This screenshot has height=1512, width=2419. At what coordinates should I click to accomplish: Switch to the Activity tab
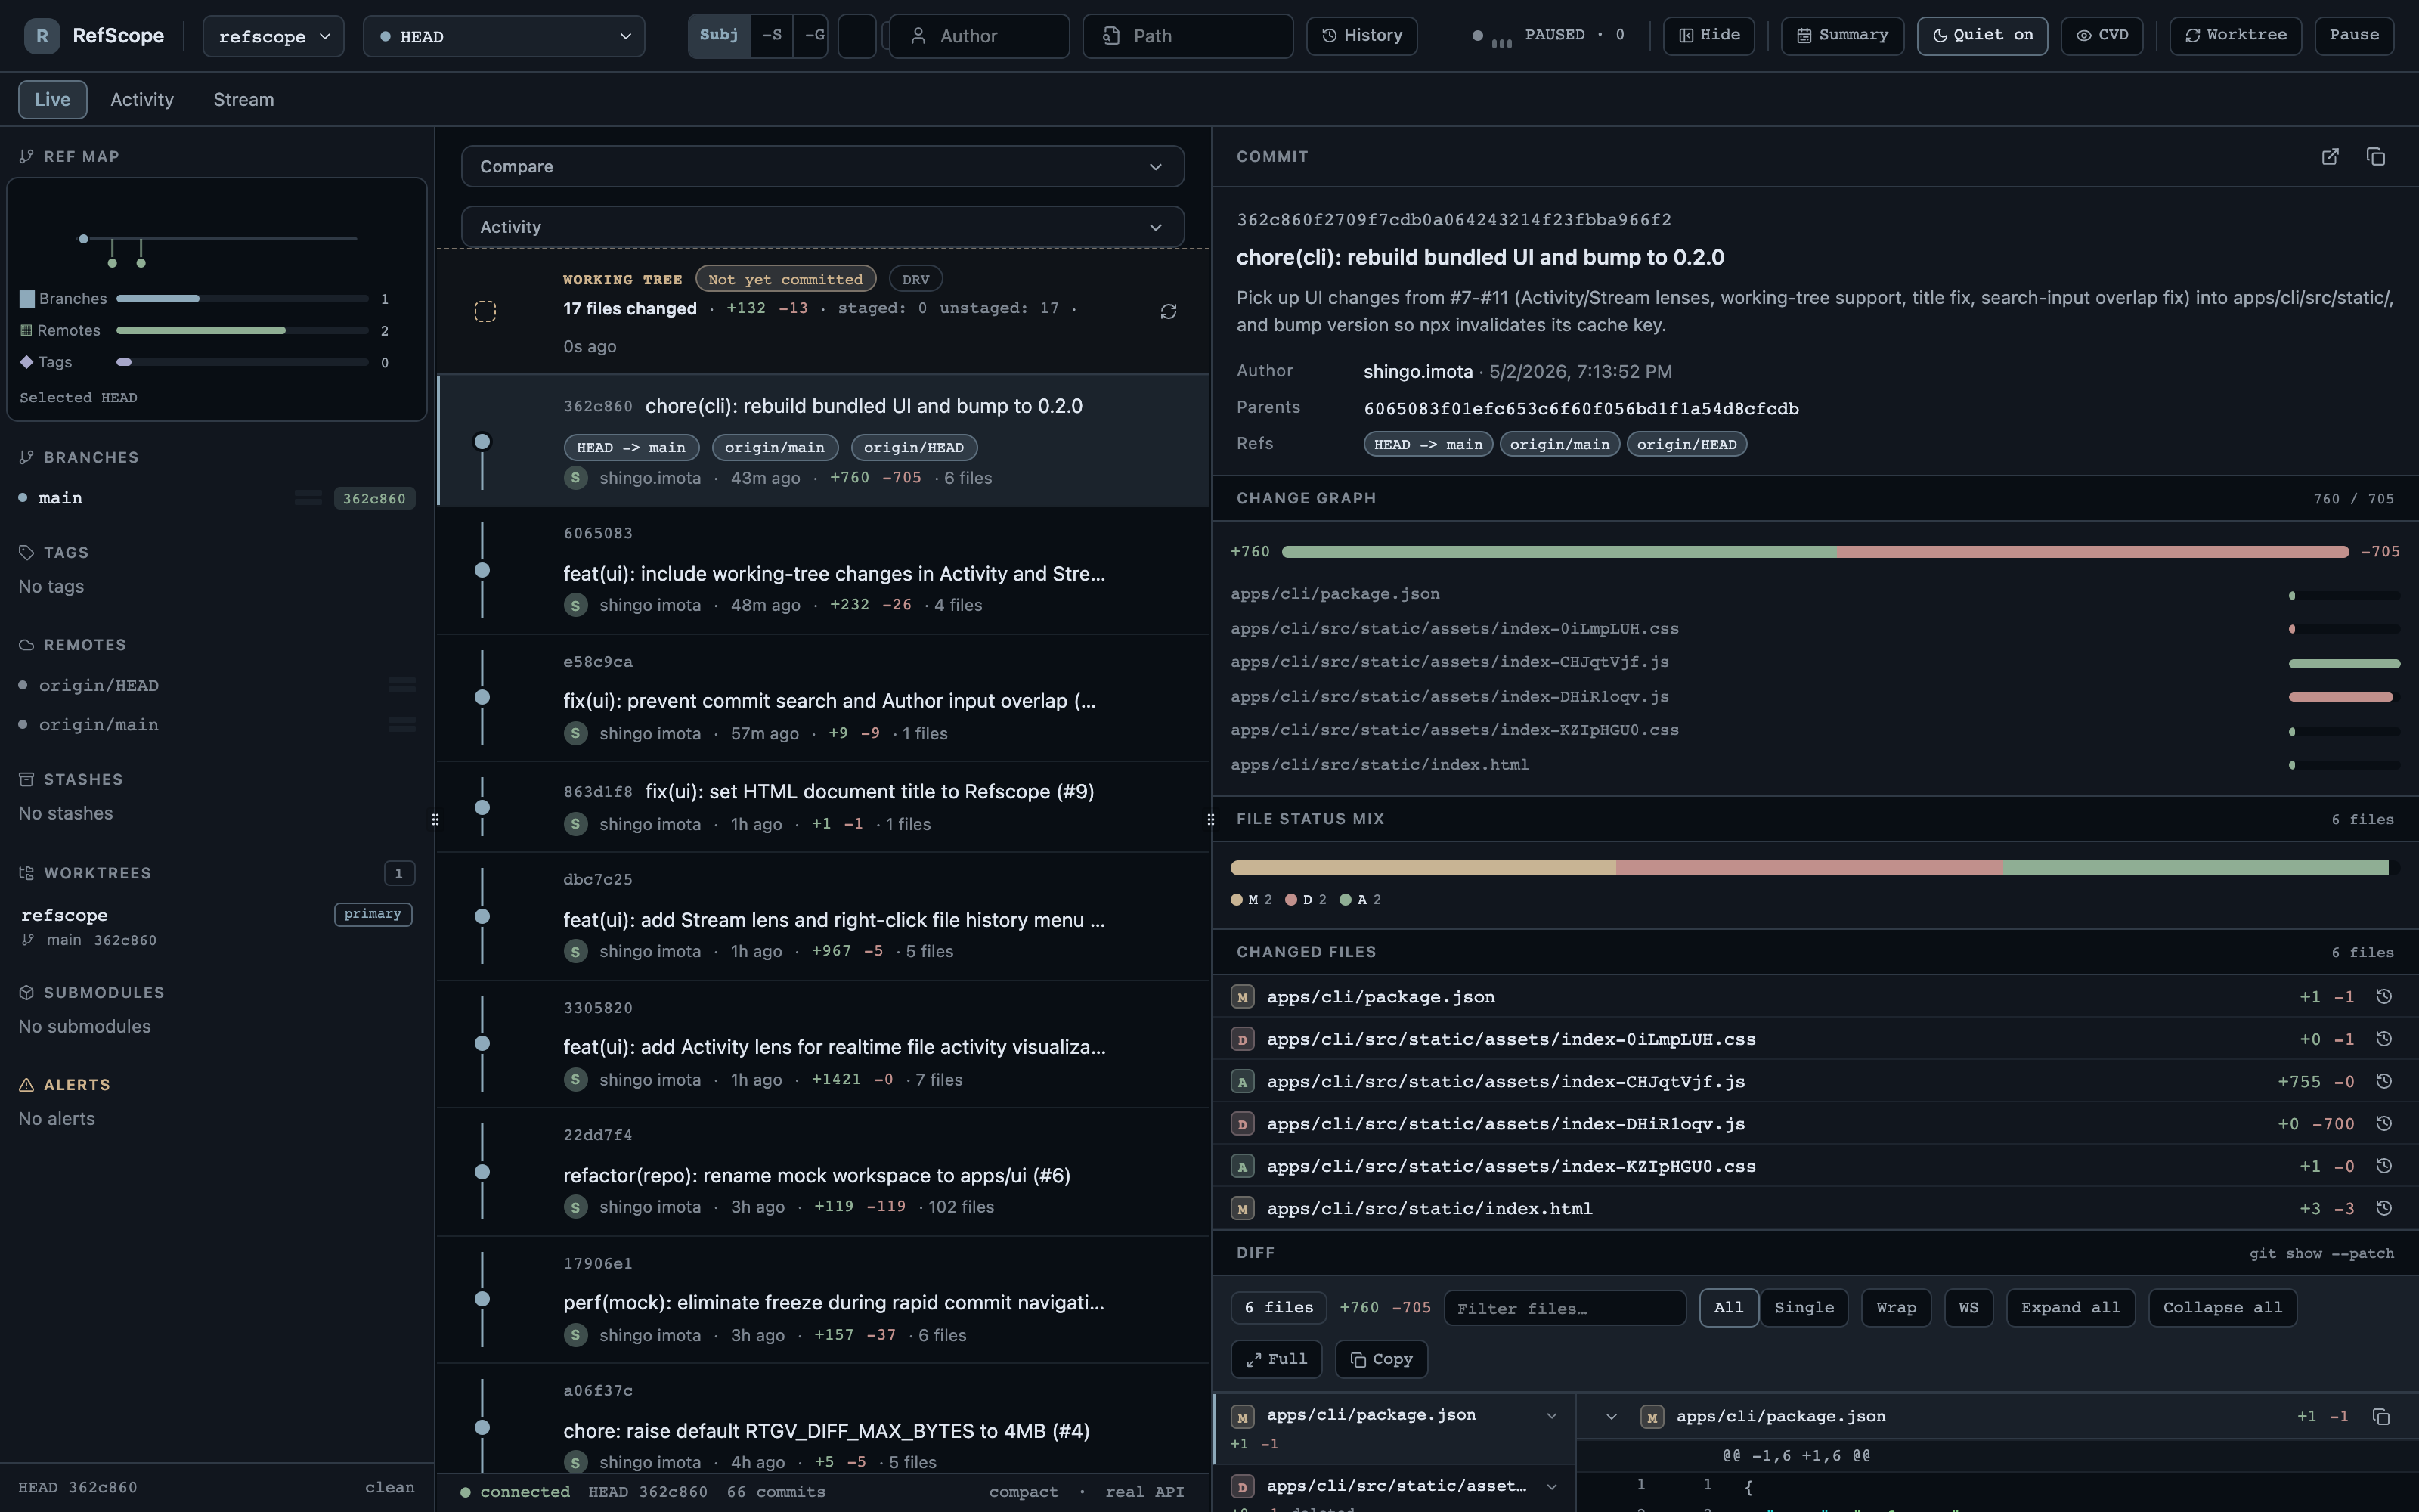point(142,99)
